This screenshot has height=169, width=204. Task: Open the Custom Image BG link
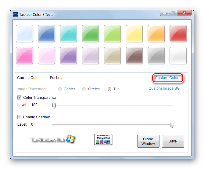click(164, 88)
